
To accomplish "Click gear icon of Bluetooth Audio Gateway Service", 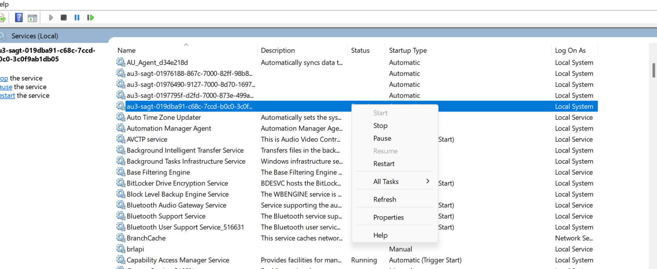I will tap(121, 205).
